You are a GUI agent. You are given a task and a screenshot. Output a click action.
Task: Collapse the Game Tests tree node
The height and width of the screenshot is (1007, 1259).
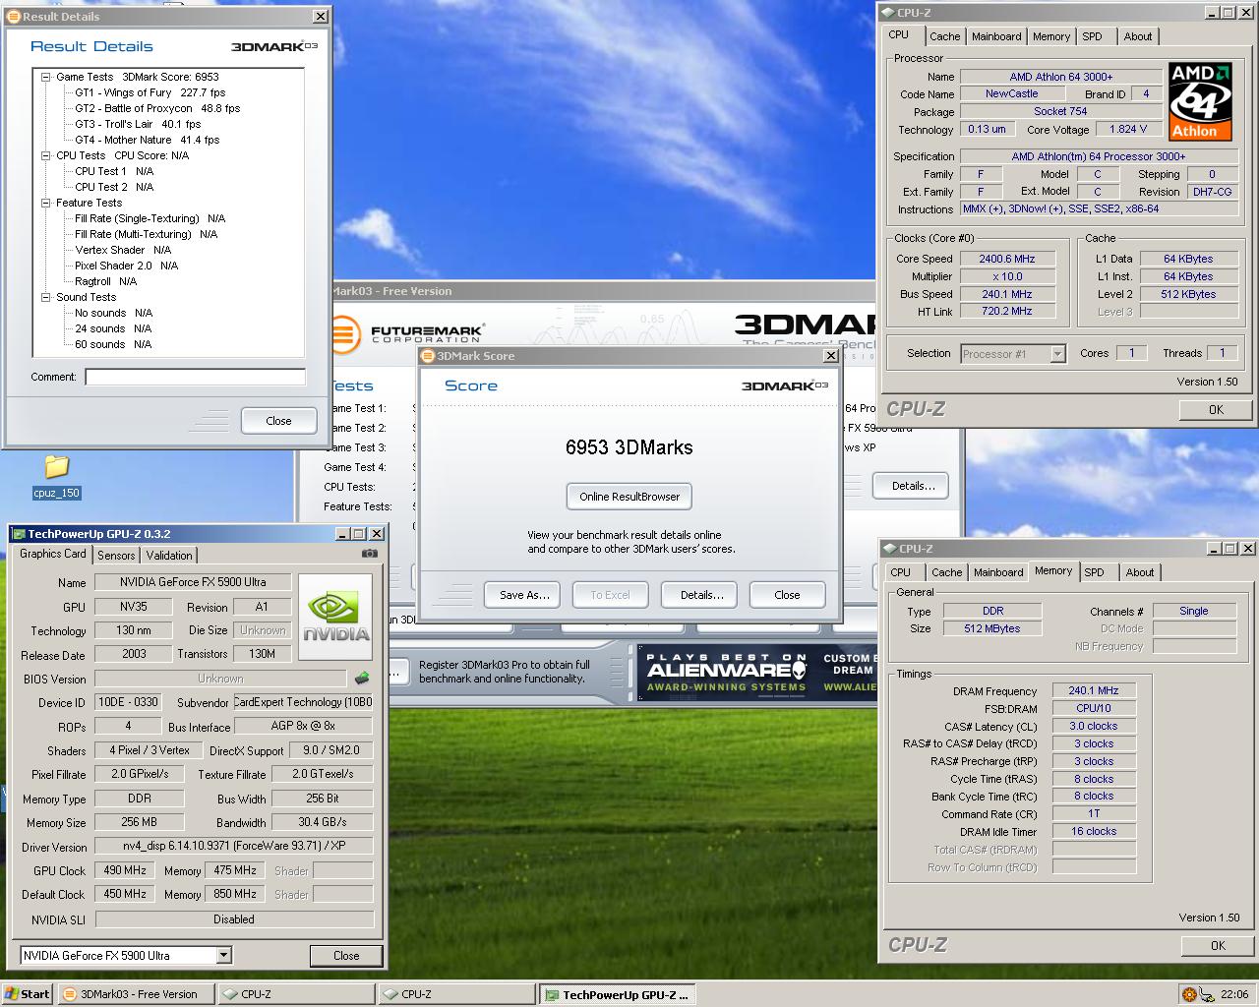click(x=46, y=77)
